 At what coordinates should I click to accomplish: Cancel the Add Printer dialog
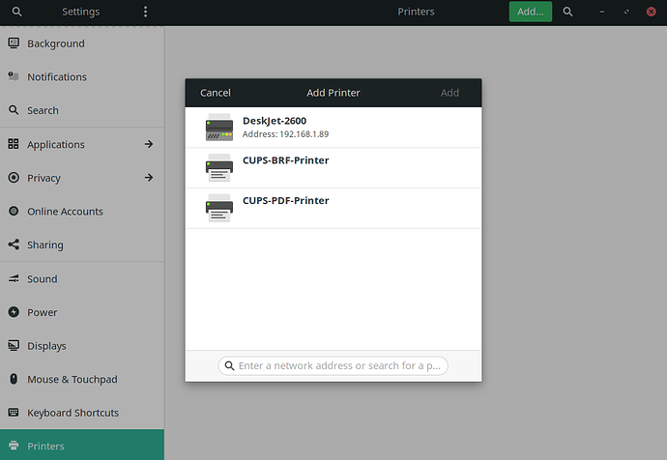click(x=216, y=93)
